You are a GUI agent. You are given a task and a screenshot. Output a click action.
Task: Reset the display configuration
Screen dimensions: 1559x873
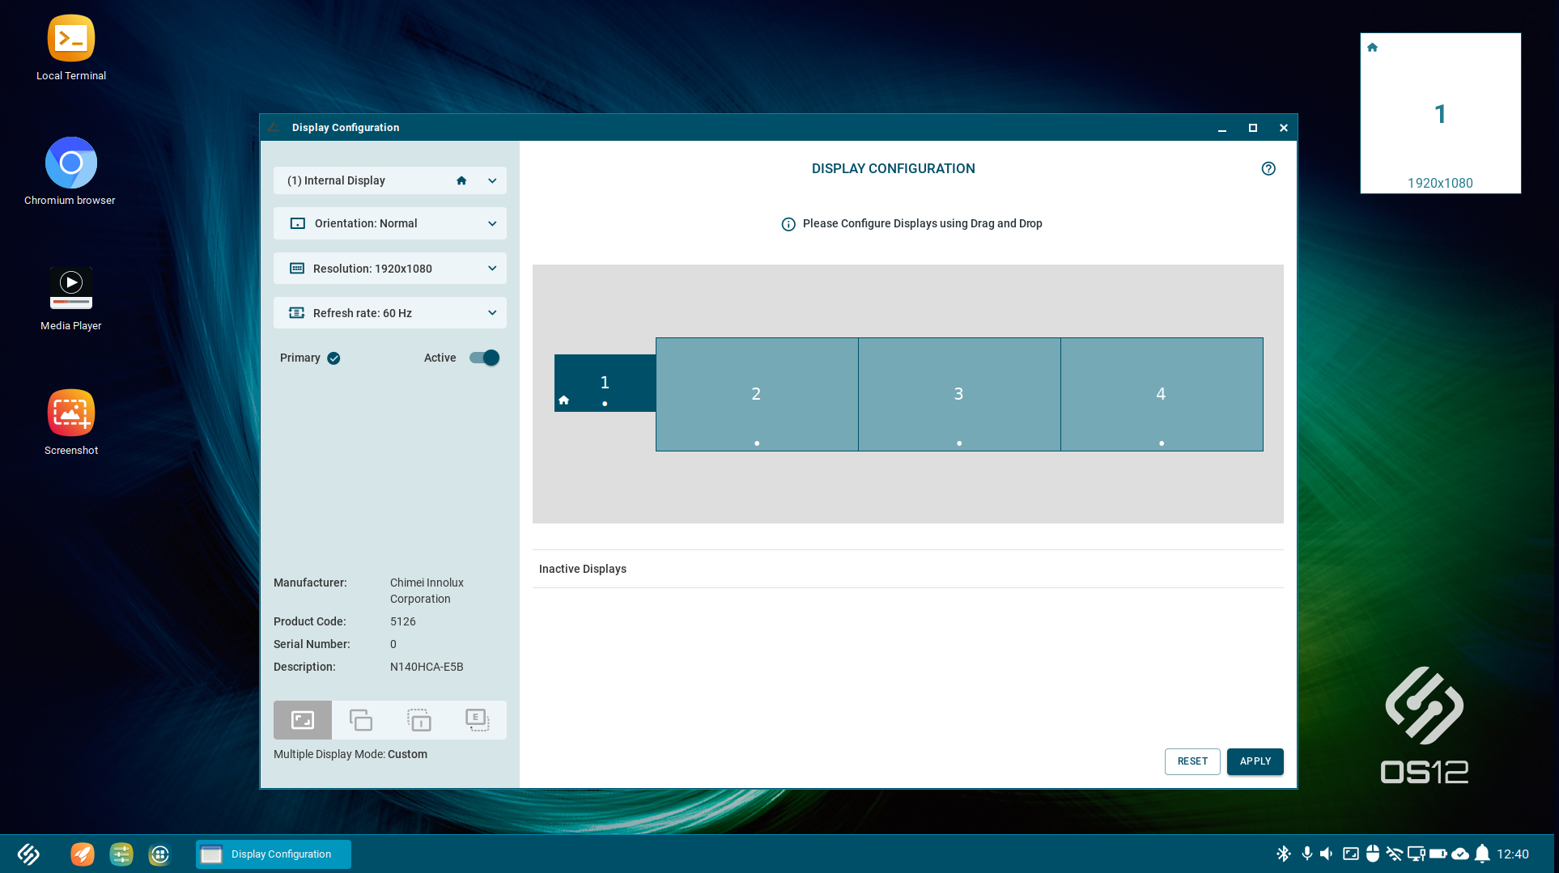(1192, 761)
